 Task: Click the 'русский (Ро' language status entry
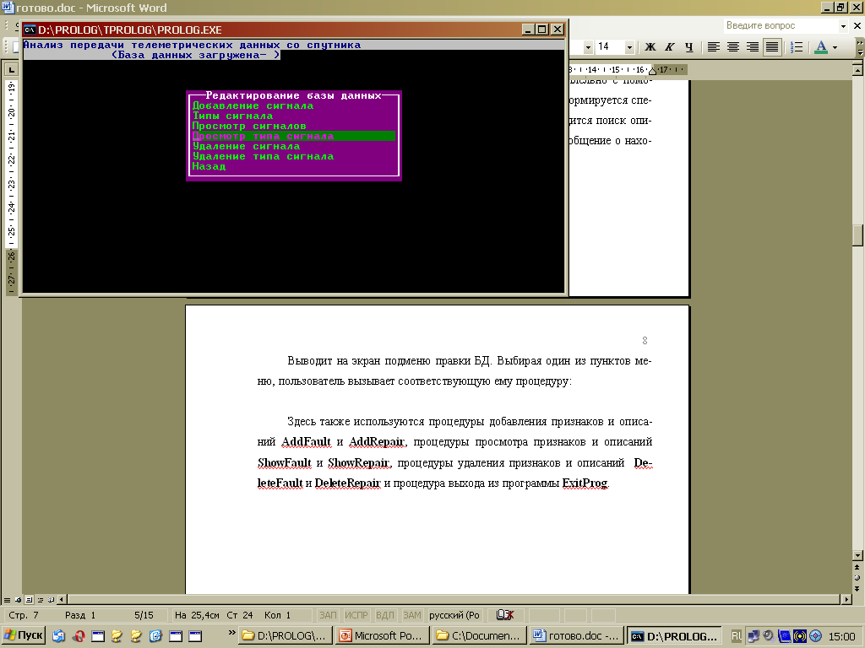(454, 615)
